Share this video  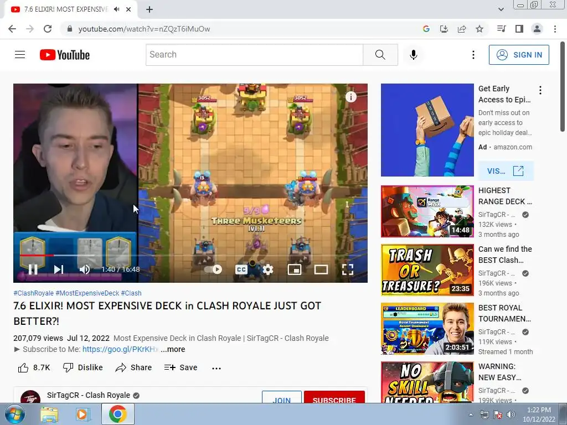click(x=133, y=367)
